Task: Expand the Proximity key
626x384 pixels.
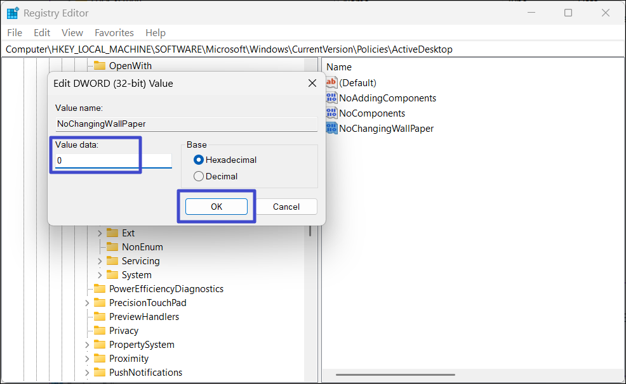Action: coord(87,359)
